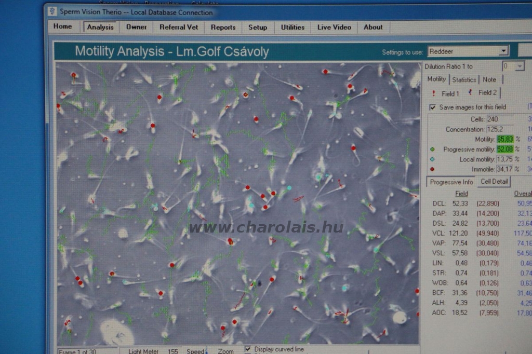Click the cyan Local motility legend dot
Screen dimensions: 532x354
point(432,159)
